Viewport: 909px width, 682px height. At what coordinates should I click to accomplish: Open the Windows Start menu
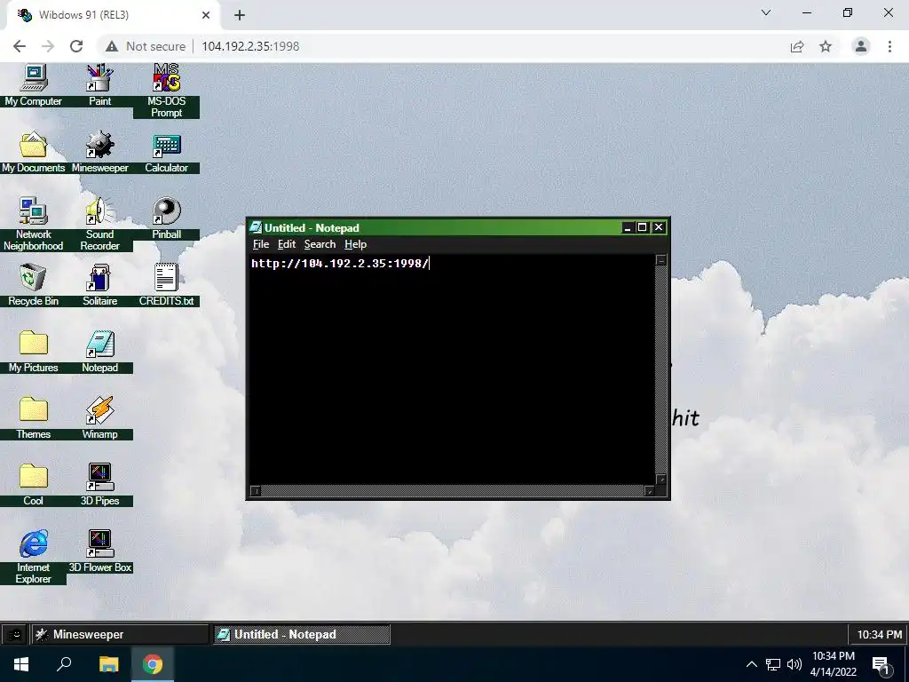pyautogui.click(x=21, y=664)
